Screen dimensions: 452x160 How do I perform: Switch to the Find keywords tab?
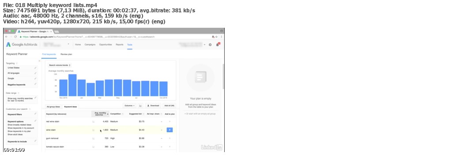point(49,54)
